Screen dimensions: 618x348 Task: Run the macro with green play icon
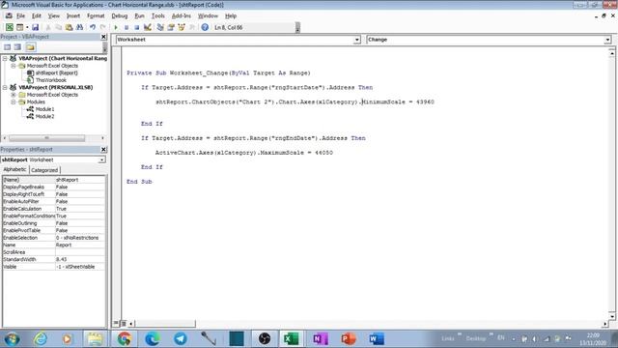116,27
